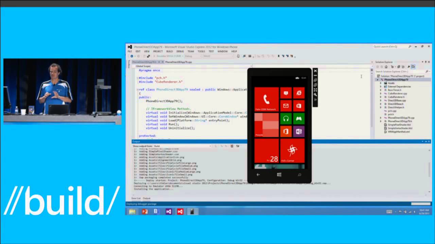Open the TOOLS menu
The image size is (435, 244).
click(x=202, y=52)
